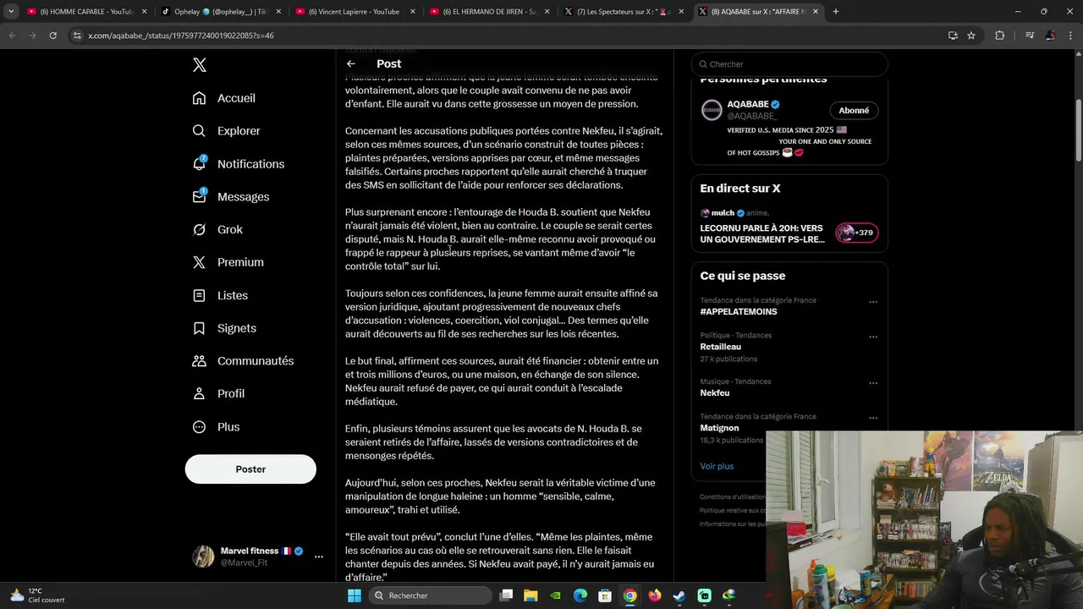
Task: Open LECORNU PARLE À 20H live broadcast
Action: (x=762, y=233)
